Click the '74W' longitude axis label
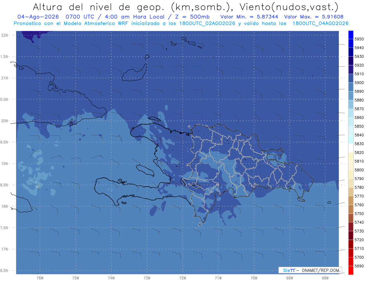This screenshot has height=282, width=365. click(111, 278)
